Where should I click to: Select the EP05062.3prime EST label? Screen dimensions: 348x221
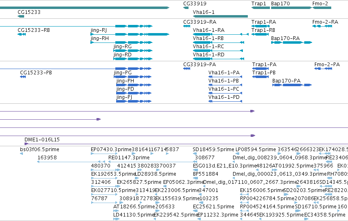(183, 183)
